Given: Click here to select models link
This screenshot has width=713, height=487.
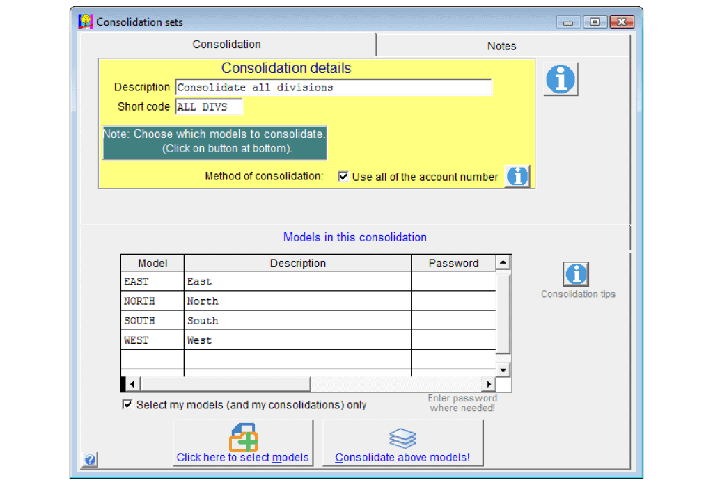Looking at the screenshot, I should (242, 457).
